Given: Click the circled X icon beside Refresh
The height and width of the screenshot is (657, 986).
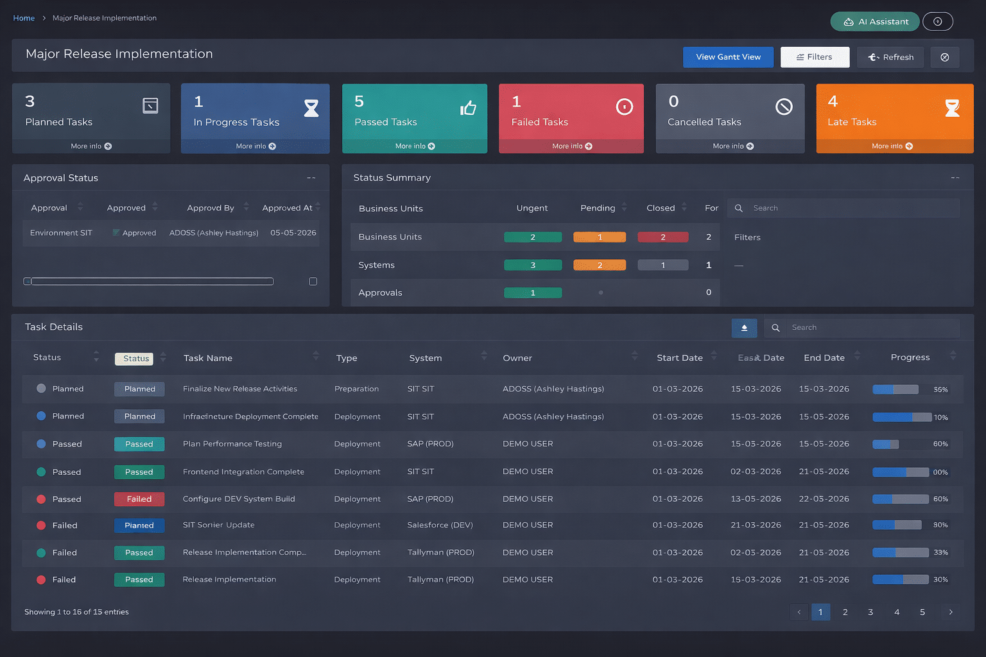Looking at the screenshot, I should [x=944, y=57].
